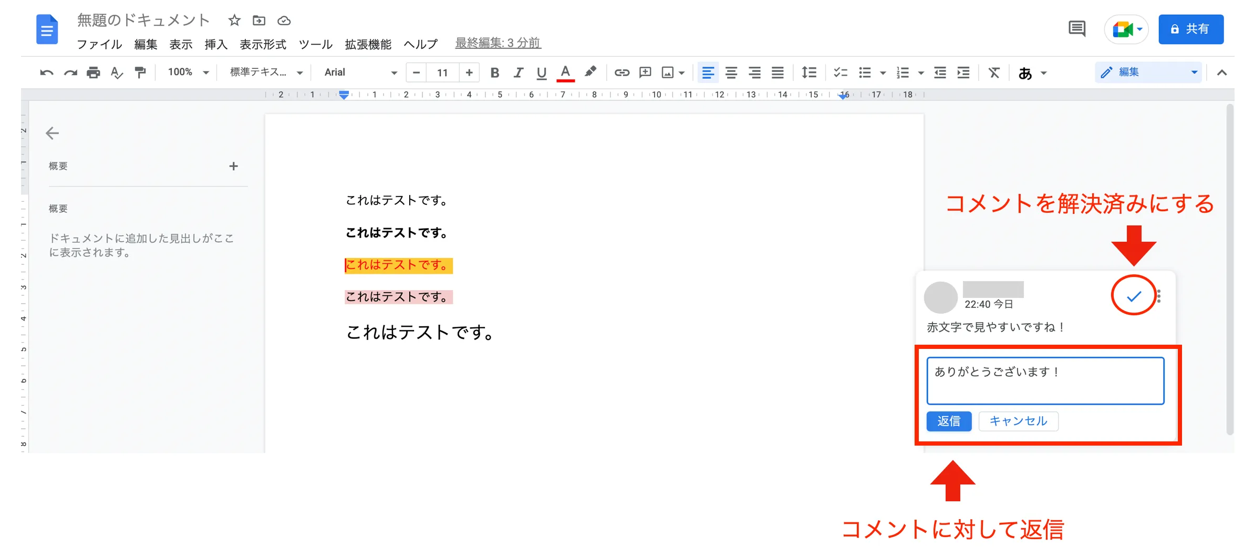This screenshot has width=1244, height=557.
Task: Expand bulleted list style arrow
Action: [883, 73]
